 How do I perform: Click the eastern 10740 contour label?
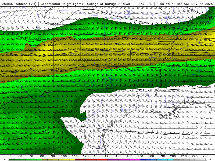click(174, 66)
